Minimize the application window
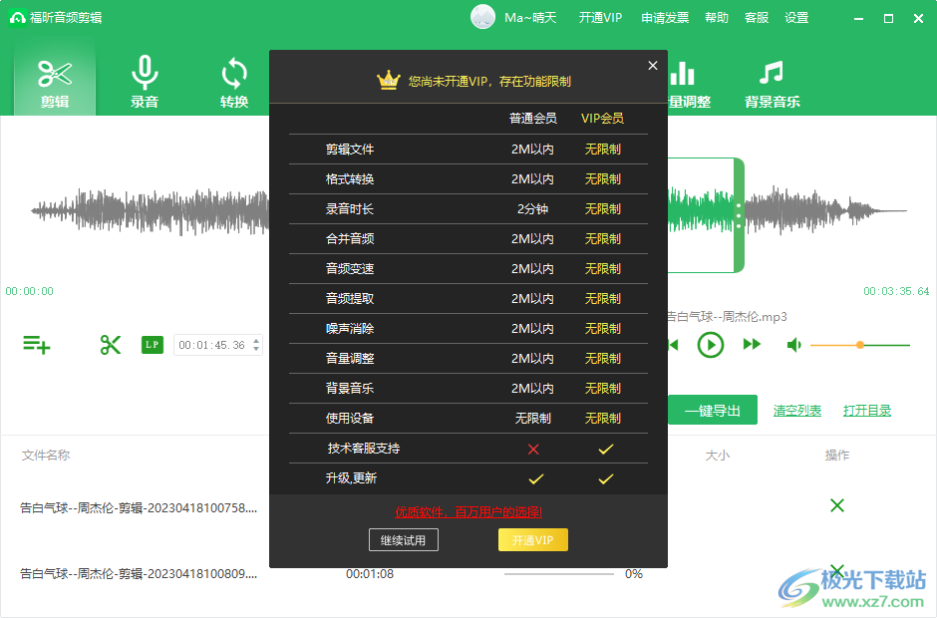The image size is (937, 618). click(858, 19)
